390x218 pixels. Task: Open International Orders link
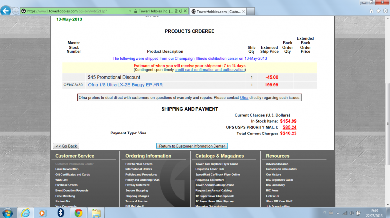pos(138,169)
